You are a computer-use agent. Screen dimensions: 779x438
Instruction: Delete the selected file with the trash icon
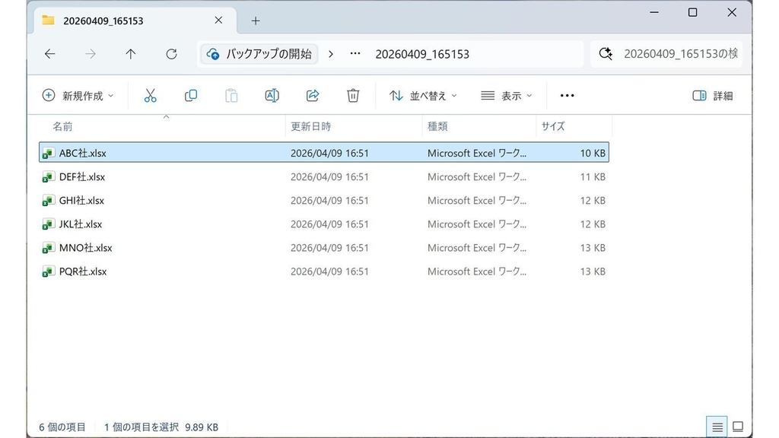353,95
